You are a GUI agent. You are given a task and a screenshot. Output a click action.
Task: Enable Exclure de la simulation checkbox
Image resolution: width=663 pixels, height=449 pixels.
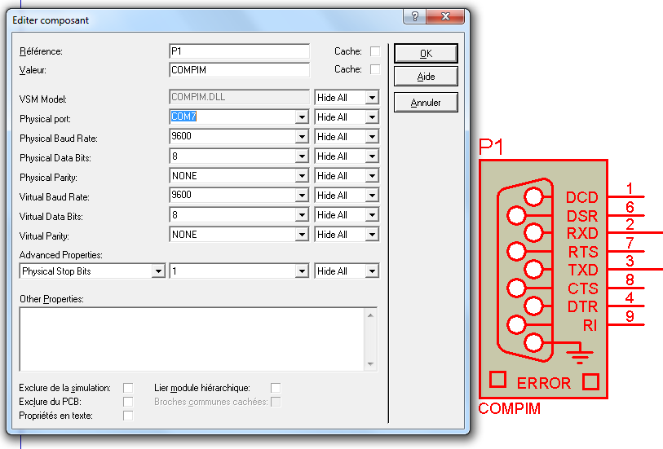[128, 388]
